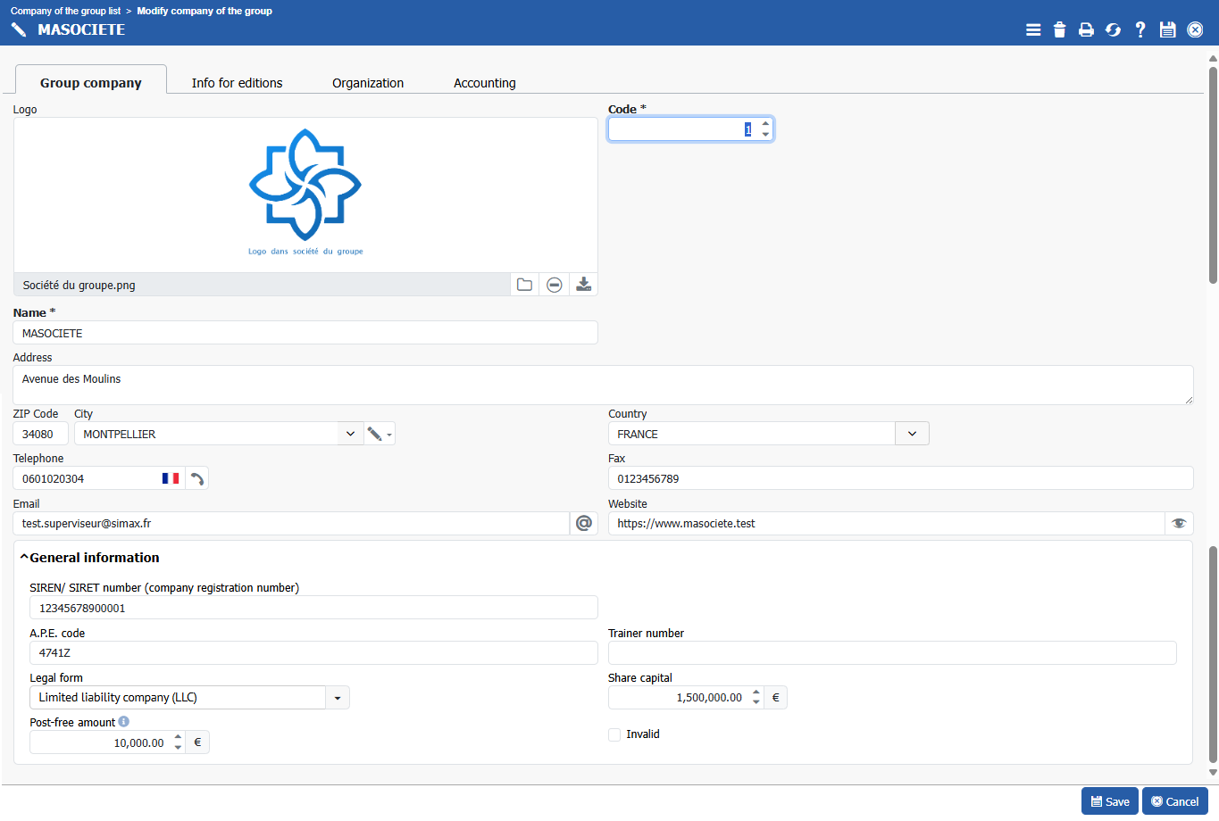Switch to the Info for editions tab

coord(237,83)
